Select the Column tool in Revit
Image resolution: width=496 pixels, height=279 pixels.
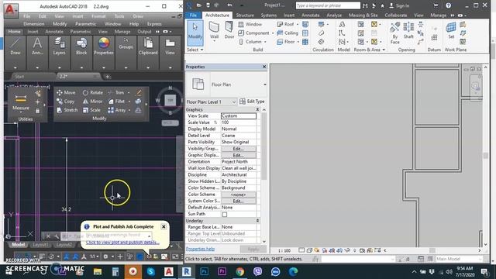click(x=250, y=42)
